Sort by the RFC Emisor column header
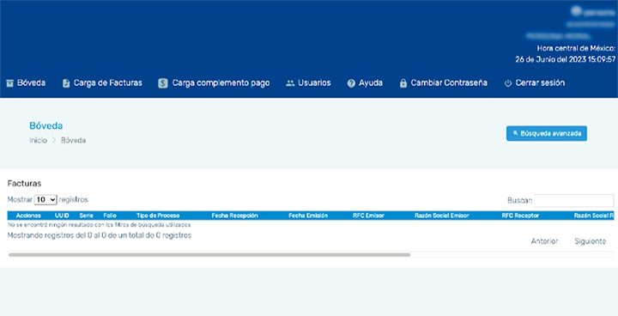Image resolution: width=618 pixels, height=316 pixels. [x=368, y=216]
